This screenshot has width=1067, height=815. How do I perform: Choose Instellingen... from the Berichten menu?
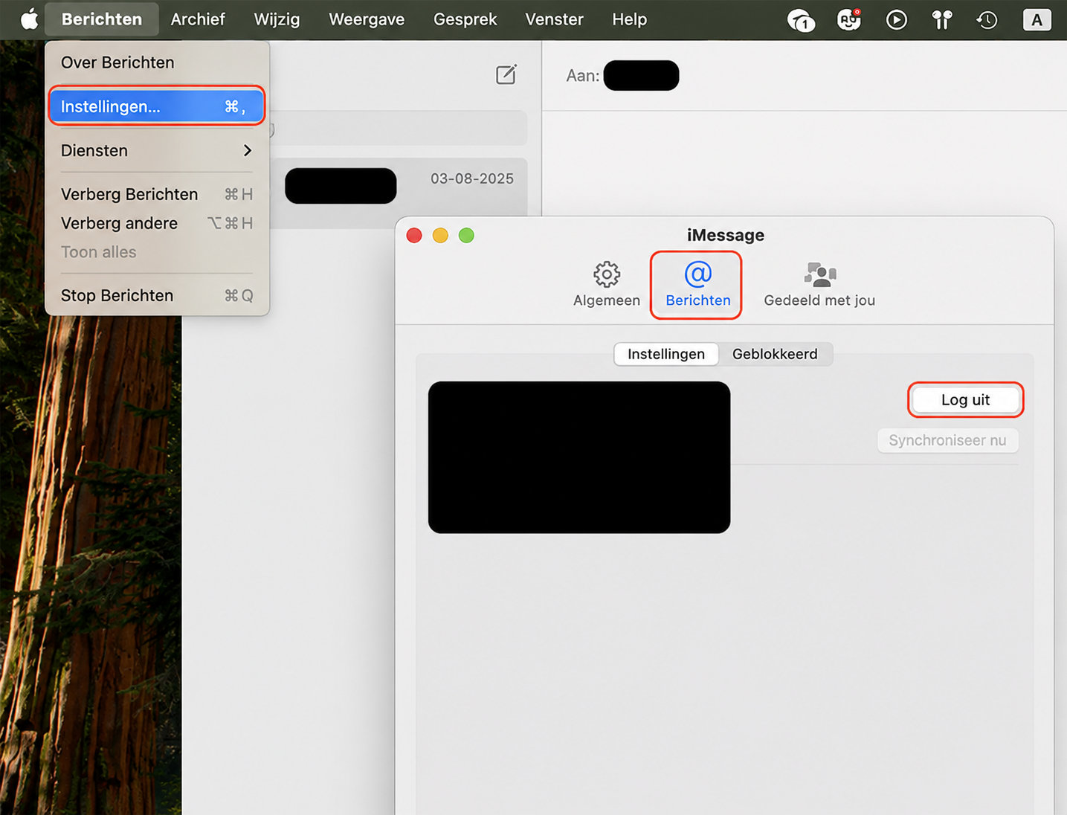coord(157,106)
